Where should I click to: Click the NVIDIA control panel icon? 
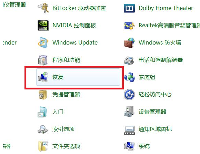(x=43, y=26)
